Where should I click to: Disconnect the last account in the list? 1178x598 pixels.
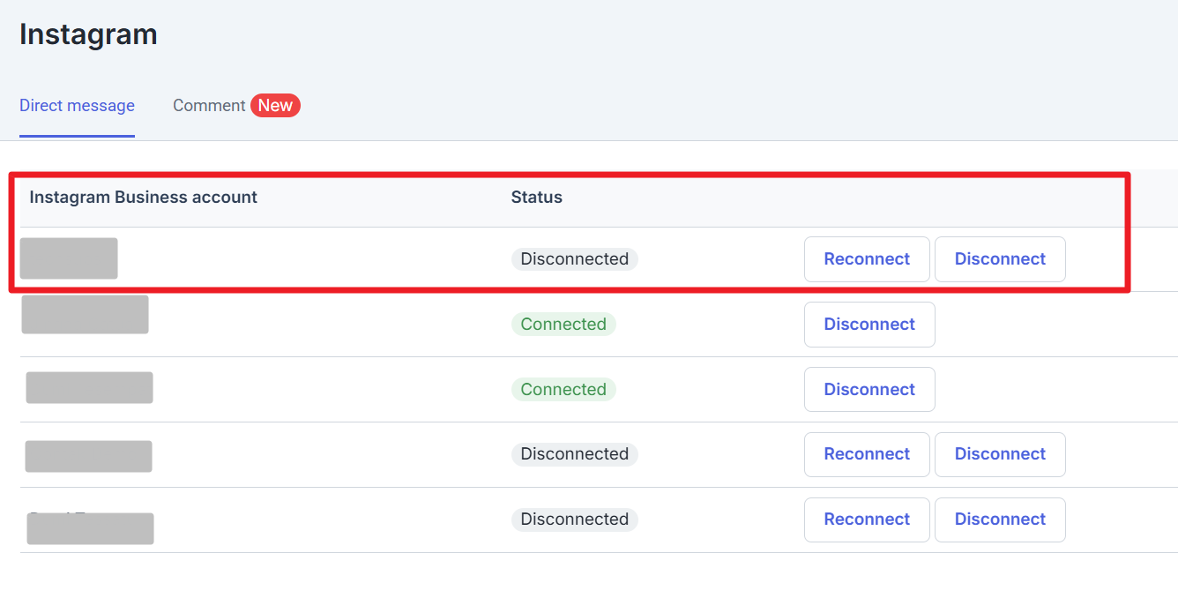pos(1000,520)
